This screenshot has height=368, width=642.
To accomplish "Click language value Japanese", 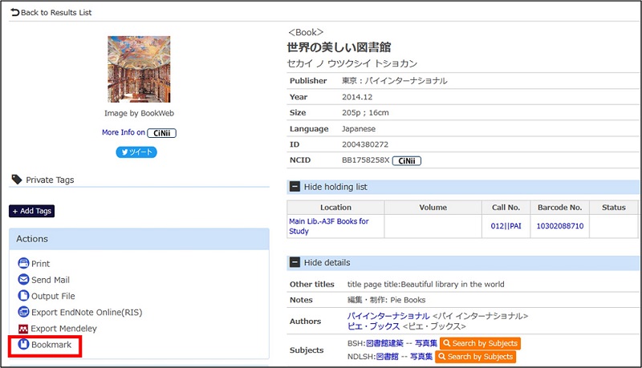I will coord(359,129).
